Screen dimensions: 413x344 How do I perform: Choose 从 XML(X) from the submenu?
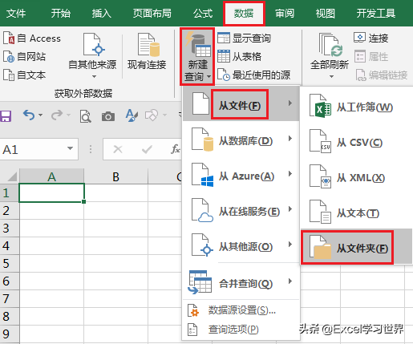coord(357,177)
